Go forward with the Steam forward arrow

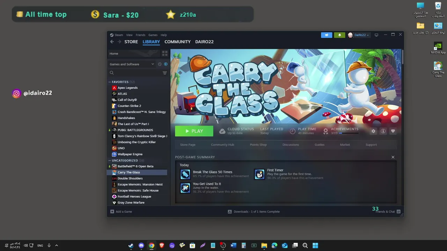tap(119, 42)
